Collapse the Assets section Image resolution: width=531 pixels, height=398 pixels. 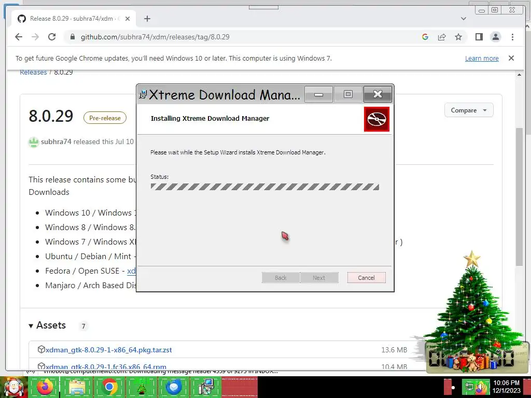coord(47,325)
